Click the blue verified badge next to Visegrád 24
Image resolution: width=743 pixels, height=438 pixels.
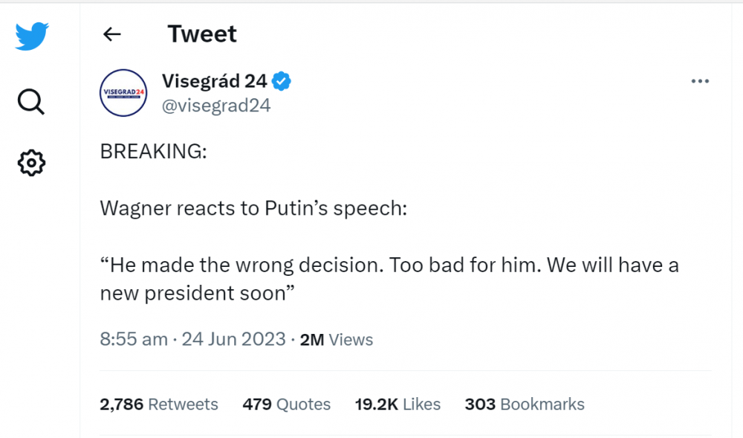point(280,81)
